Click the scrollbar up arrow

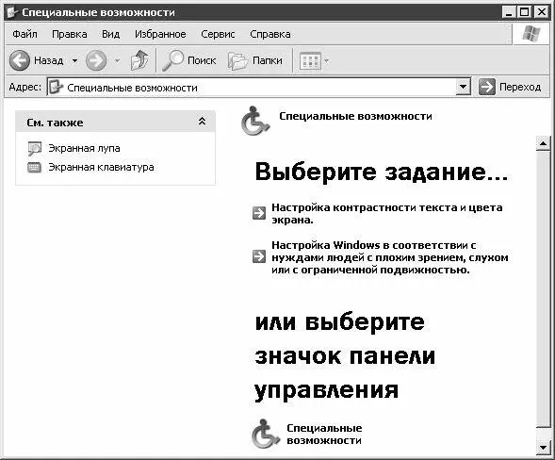[543, 143]
